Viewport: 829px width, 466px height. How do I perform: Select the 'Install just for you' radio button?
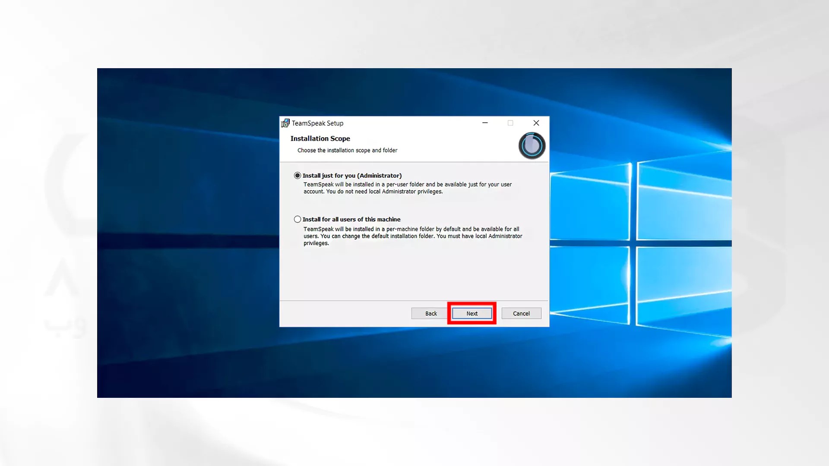(297, 176)
